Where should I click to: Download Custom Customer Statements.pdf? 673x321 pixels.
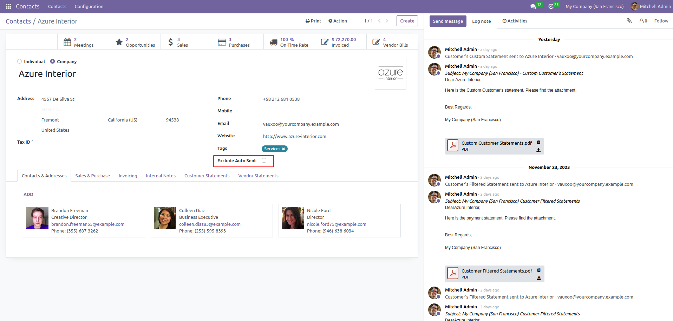[x=538, y=150]
